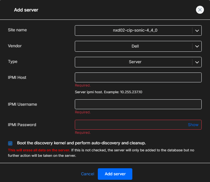Click the Dell vendor value
The height and width of the screenshot is (182, 210).
[135, 46]
